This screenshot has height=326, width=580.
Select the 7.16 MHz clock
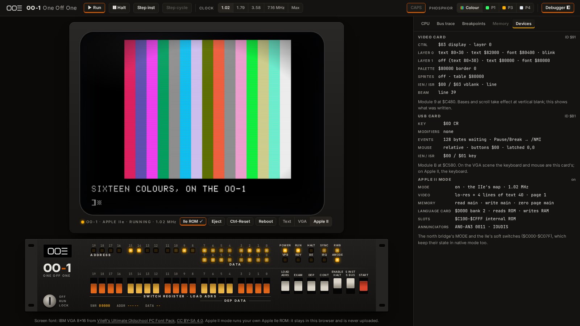(x=276, y=8)
